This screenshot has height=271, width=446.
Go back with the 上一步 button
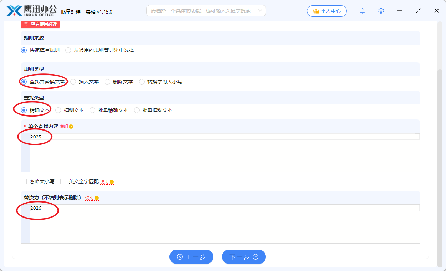point(191,257)
